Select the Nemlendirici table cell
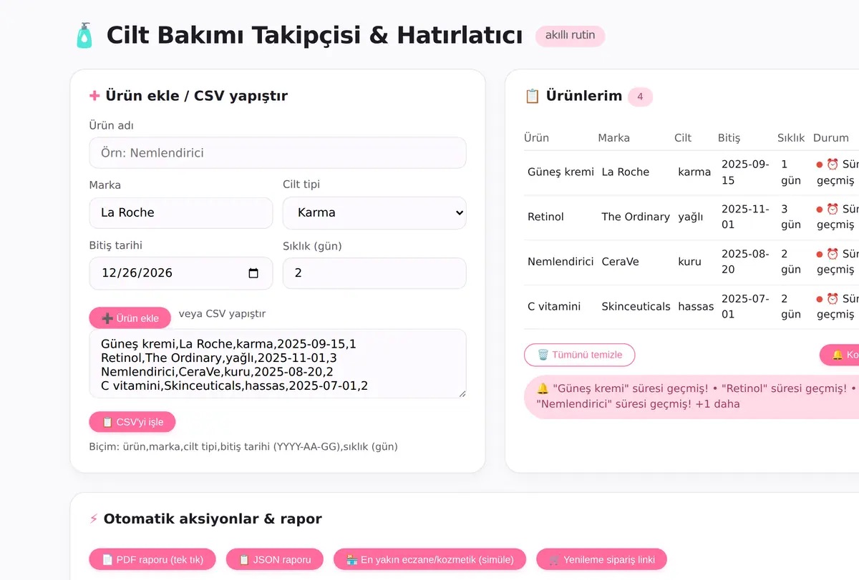Image resolution: width=859 pixels, height=580 pixels. point(560,262)
